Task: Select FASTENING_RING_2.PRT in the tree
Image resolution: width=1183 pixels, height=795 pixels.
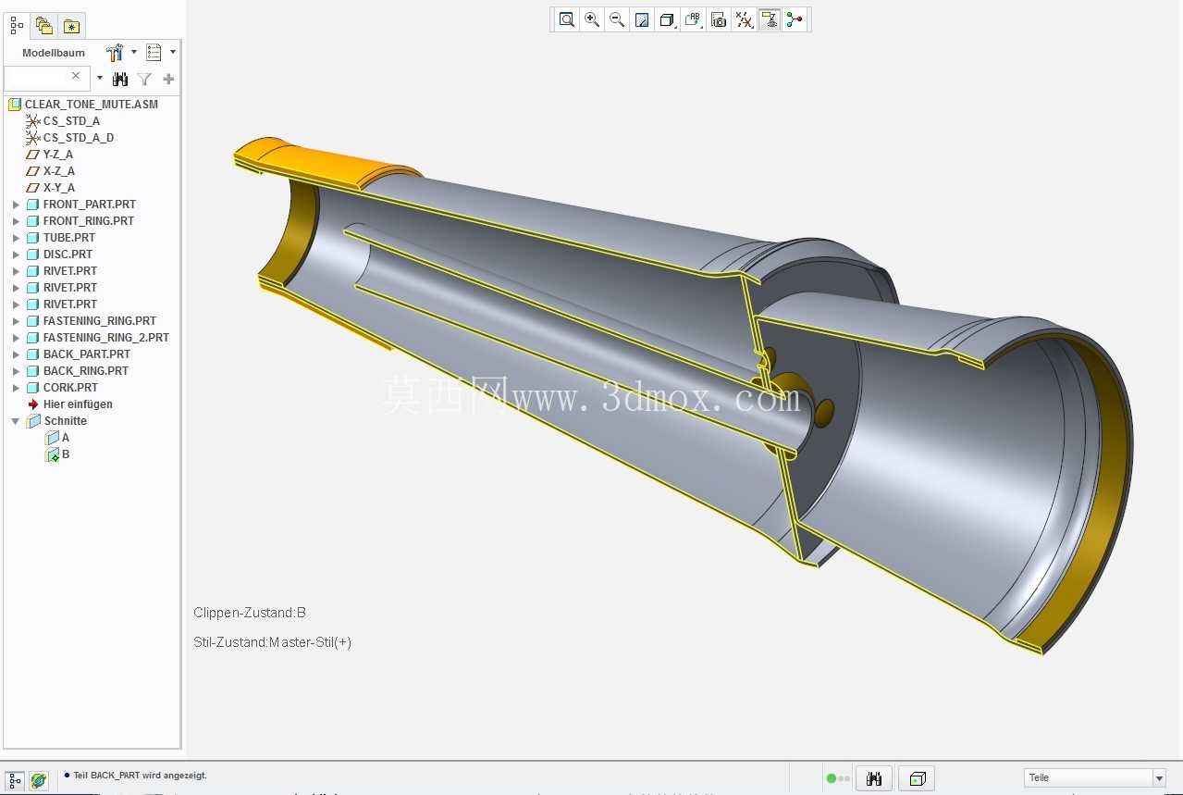Action: pyautogui.click(x=106, y=338)
